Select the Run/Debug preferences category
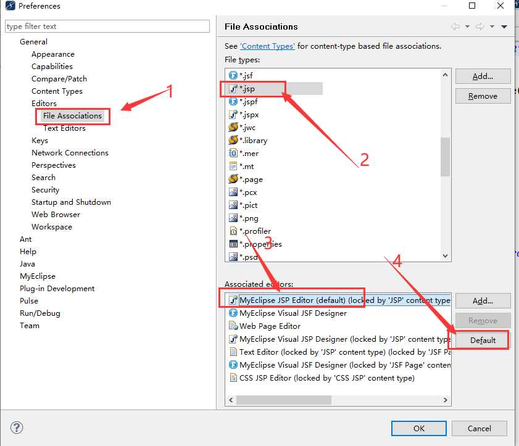This screenshot has width=519, height=446. click(40, 313)
